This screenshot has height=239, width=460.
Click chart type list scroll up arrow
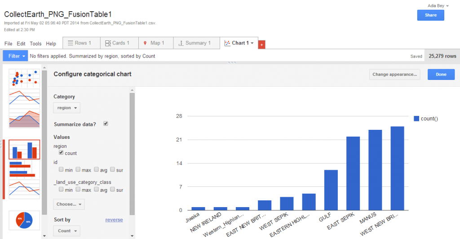coord(44,68)
